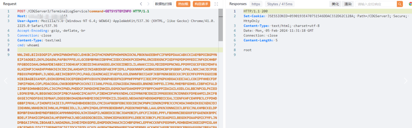The image size is (412, 128).
Task: Click the root response body text
Action: tap(247, 50)
